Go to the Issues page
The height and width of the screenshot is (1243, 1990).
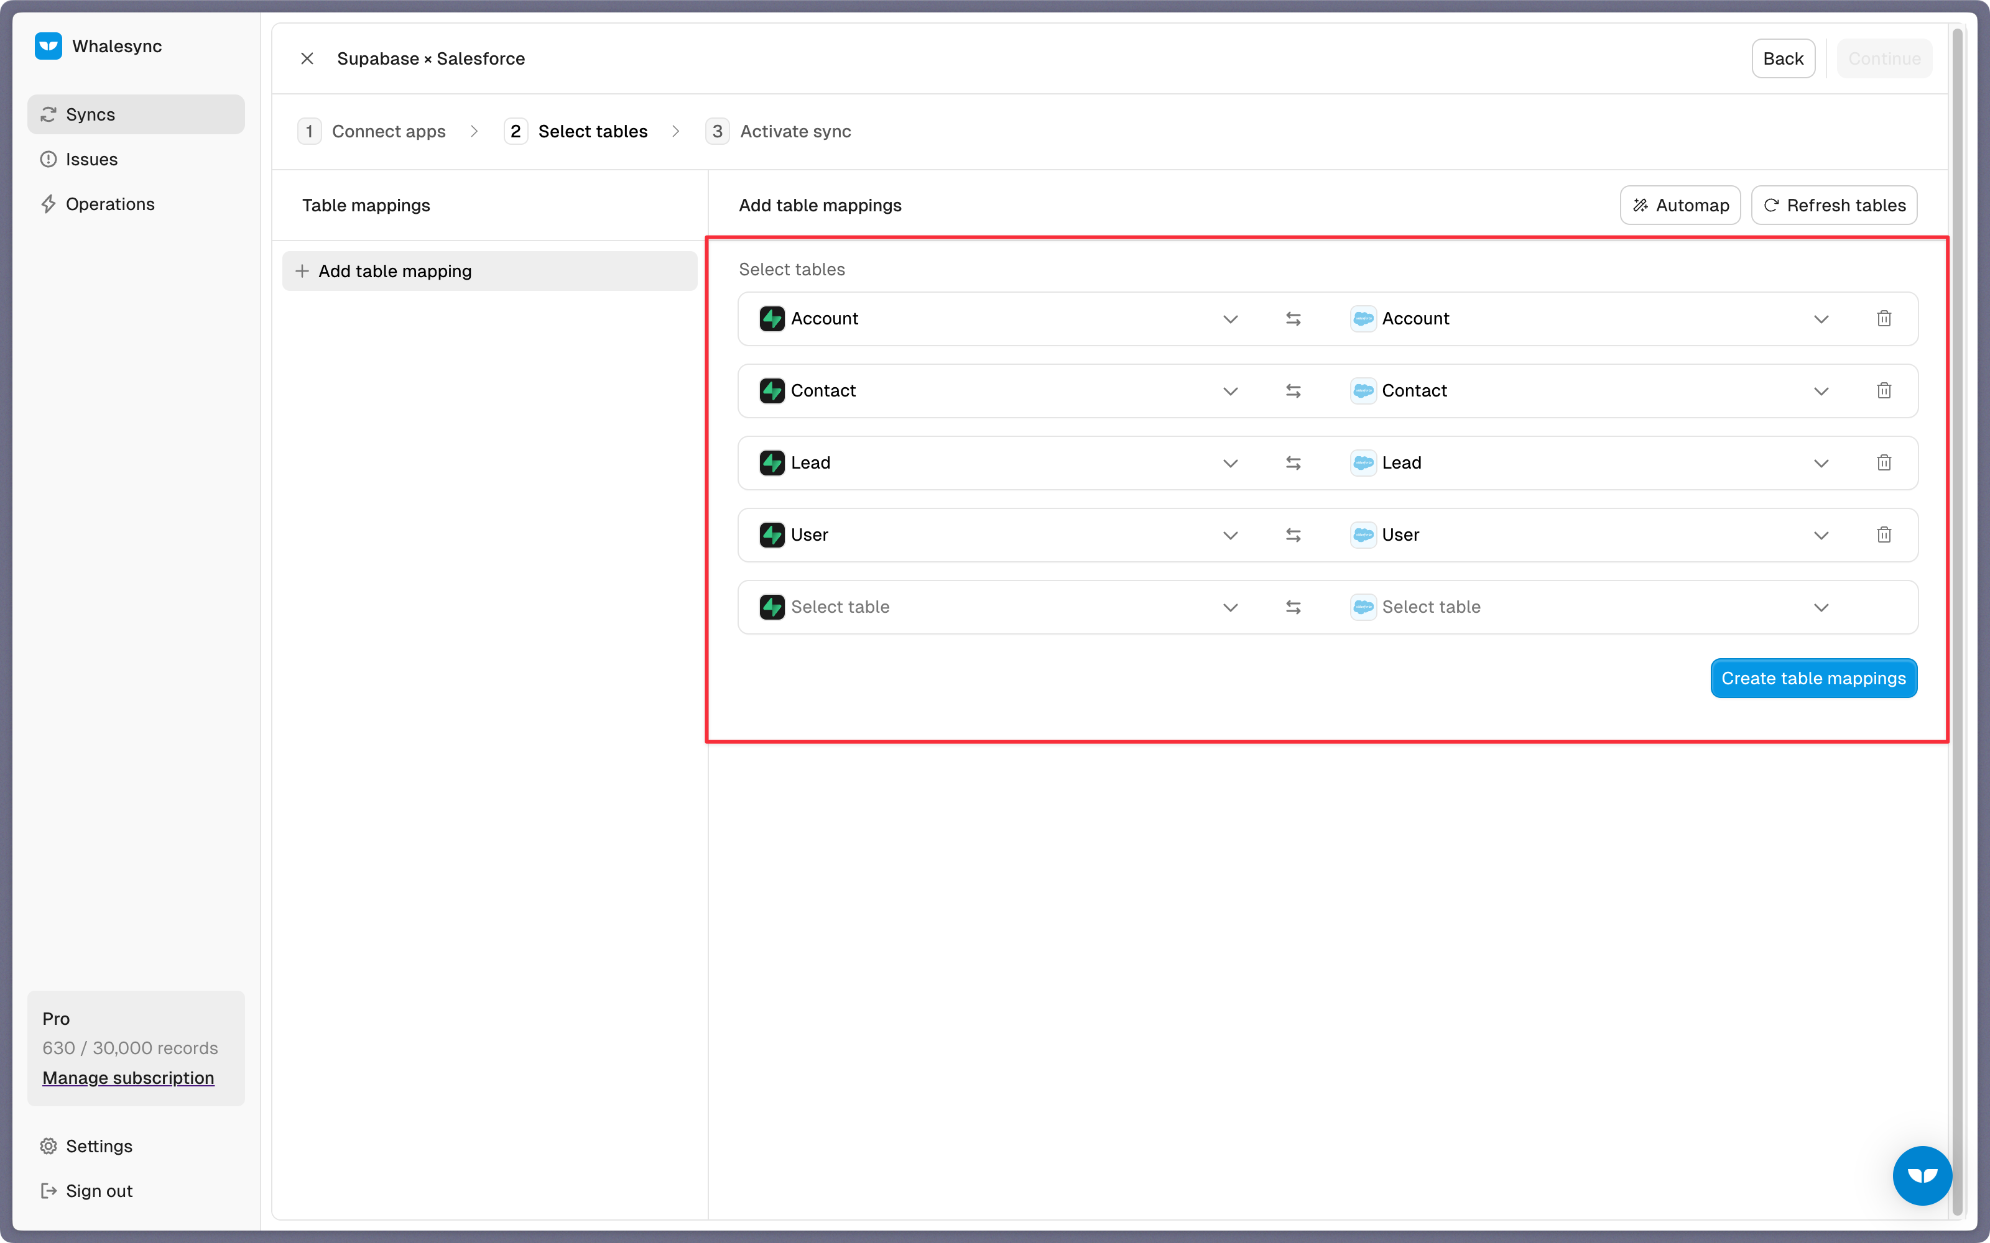pos(136,160)
